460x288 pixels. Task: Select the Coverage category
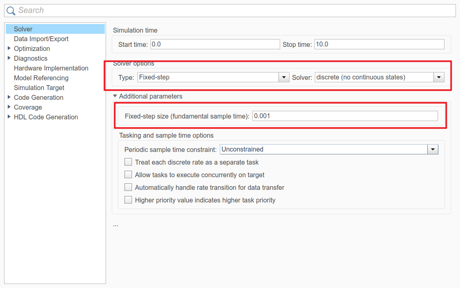[28, 107]
